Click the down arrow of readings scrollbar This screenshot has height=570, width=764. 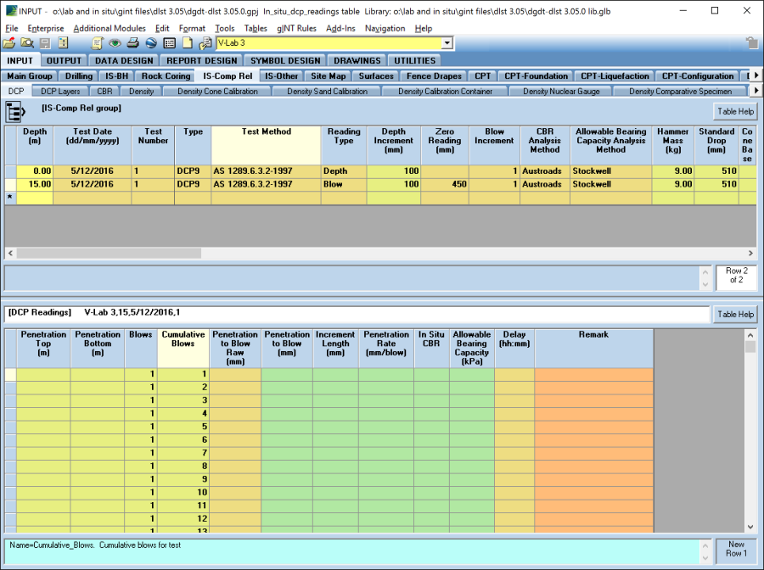750,526
